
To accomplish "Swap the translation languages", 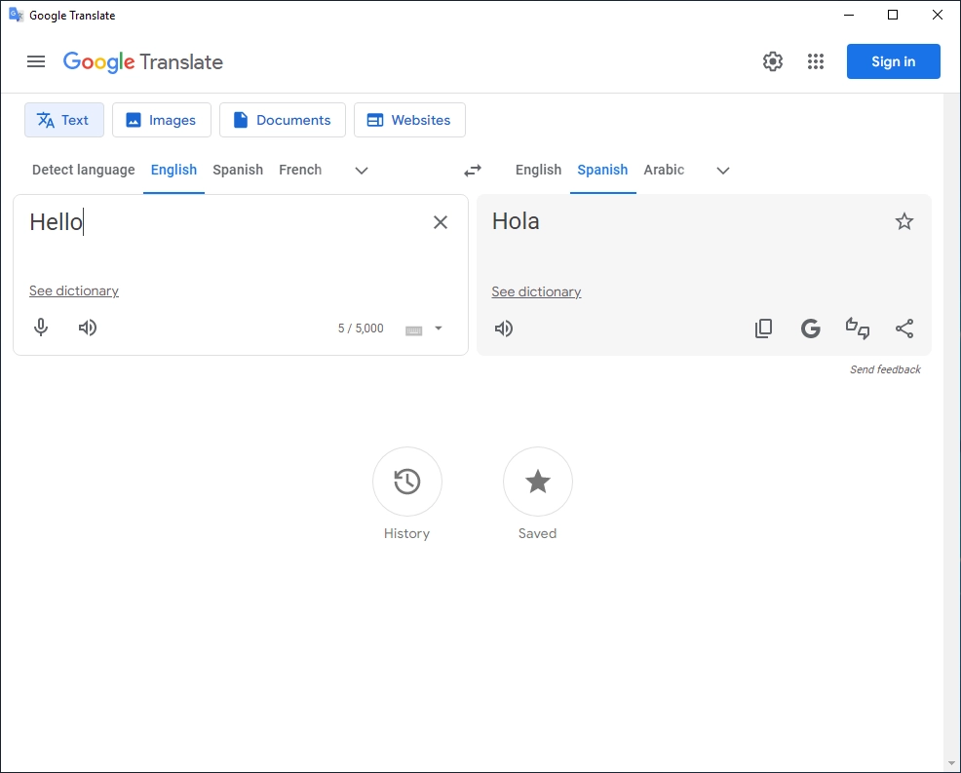I will pyautogui.click(x=473, y=170).
